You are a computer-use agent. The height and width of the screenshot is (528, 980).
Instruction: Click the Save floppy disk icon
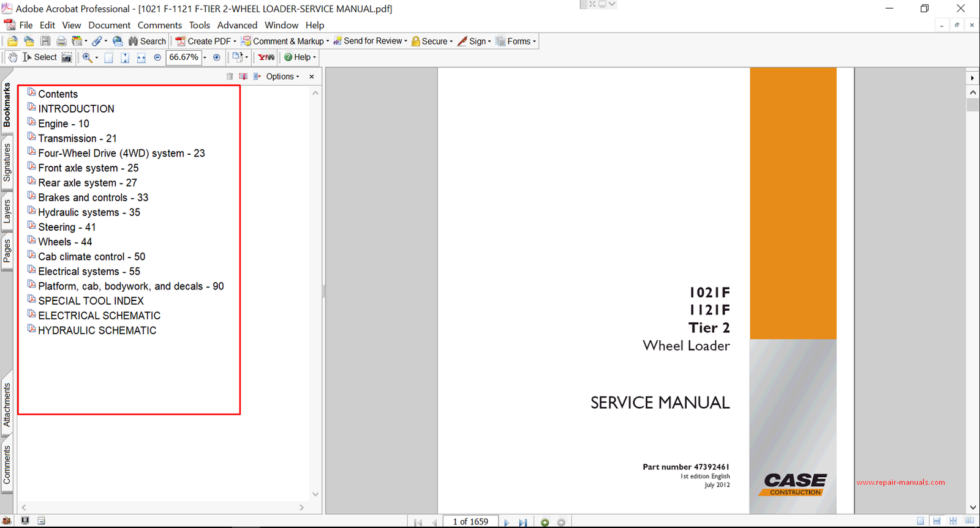pyautogui.click(x=45, y=41)
